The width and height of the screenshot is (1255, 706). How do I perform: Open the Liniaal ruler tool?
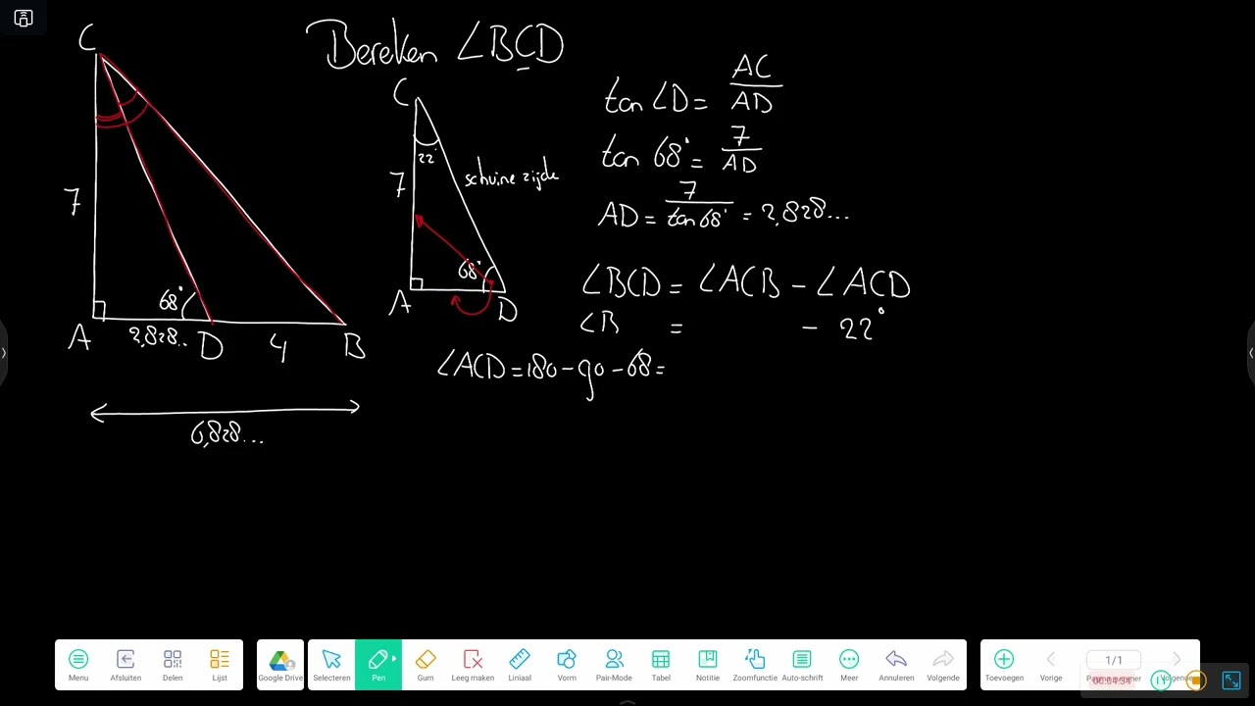pyautogui.click(x=520, y=665)
